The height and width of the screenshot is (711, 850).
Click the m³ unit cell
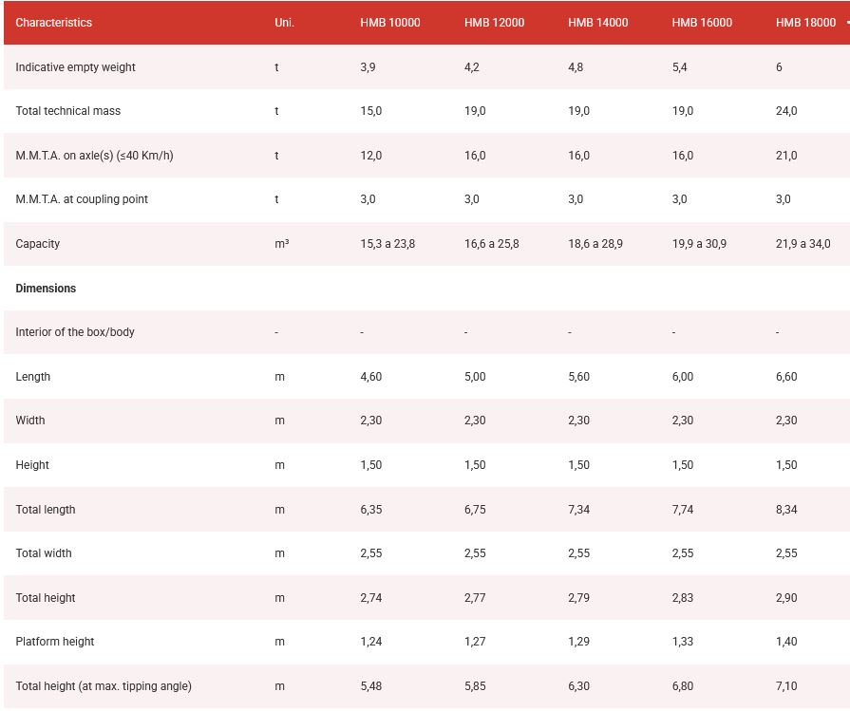click(281, 244)
